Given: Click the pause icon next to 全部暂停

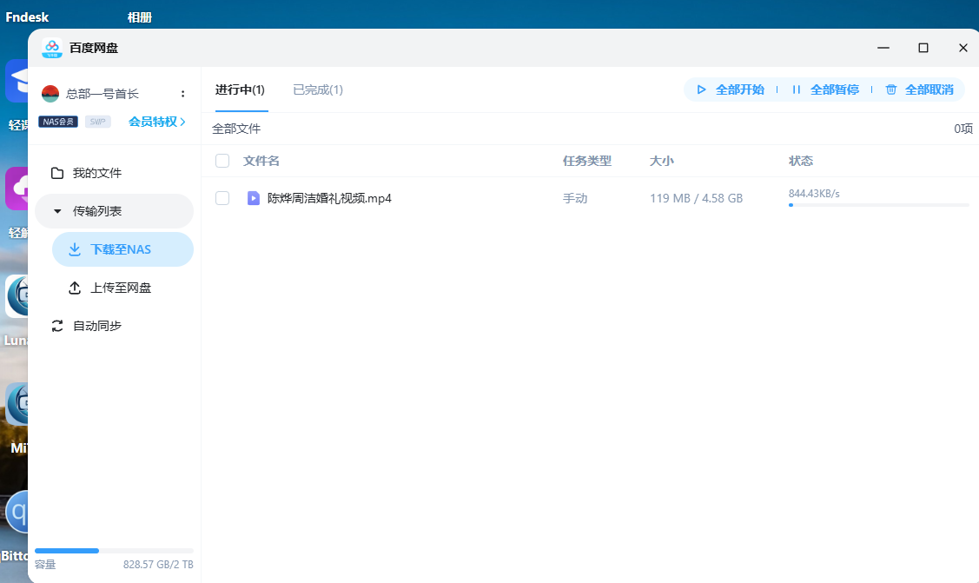Looking at the screenshot, I should click(796, 89).
